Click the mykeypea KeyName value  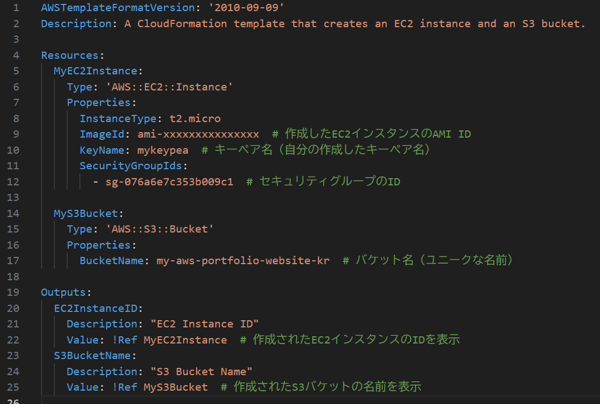tap(163, 150)
